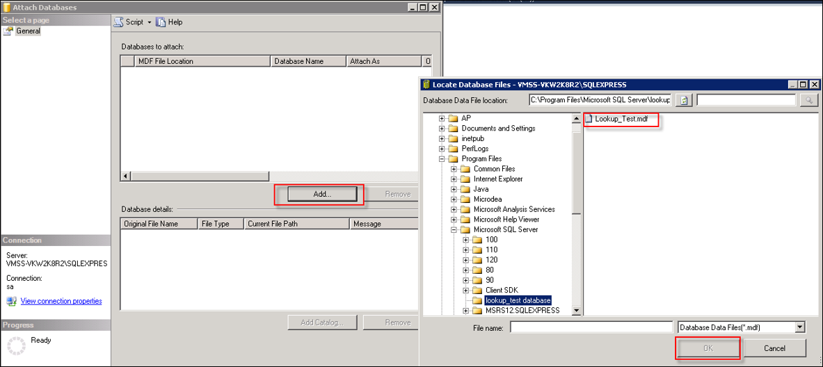Open the Script dropdown arrow
The image size is (823, 367).
pos(149,22)
